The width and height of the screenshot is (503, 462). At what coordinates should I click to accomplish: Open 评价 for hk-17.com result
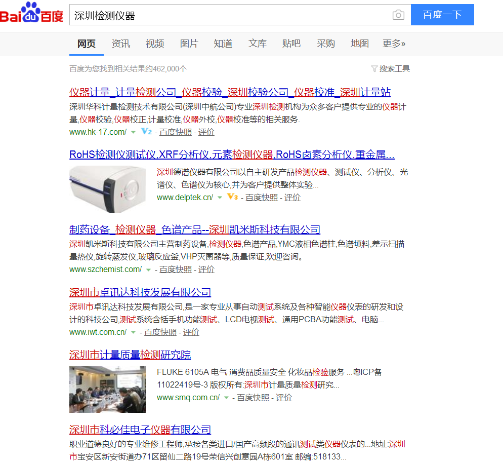[206, 132]
